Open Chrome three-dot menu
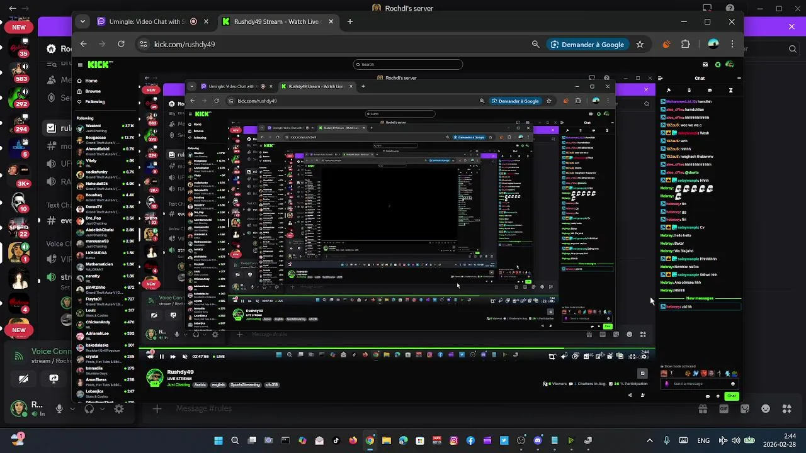The height and width of the screenshot is (453, 806). [732, 44]
